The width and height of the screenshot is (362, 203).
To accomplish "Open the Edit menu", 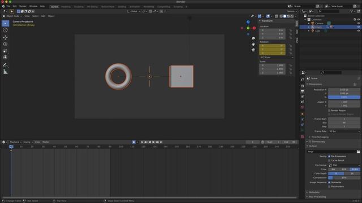I will pos(15,6).
